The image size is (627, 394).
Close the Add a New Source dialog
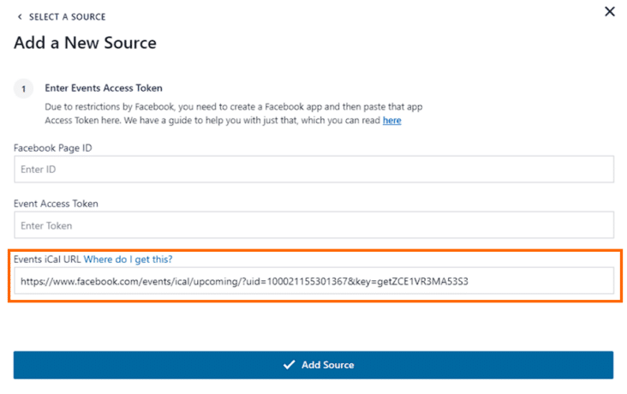609,11
